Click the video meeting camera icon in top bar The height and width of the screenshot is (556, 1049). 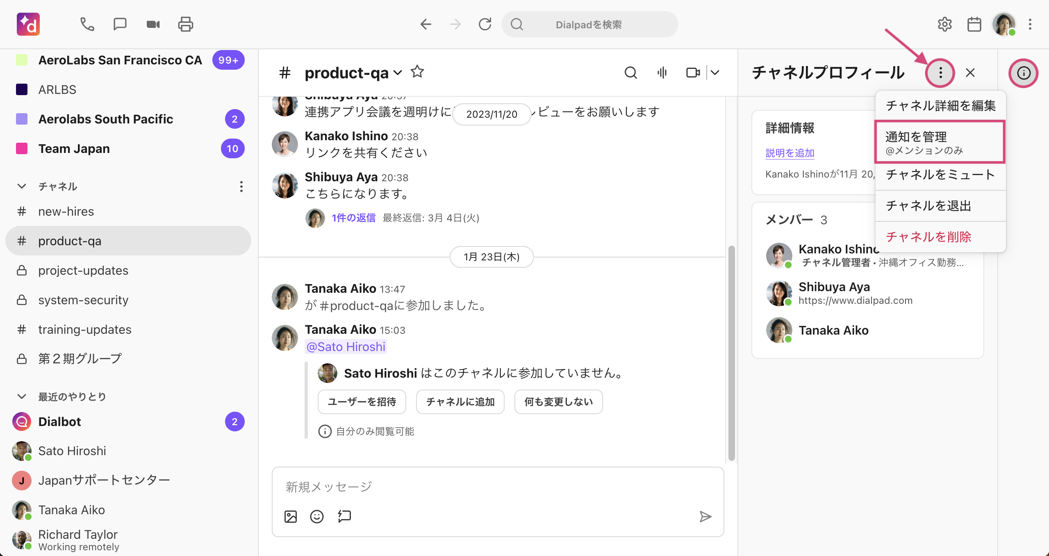[153, 25]
